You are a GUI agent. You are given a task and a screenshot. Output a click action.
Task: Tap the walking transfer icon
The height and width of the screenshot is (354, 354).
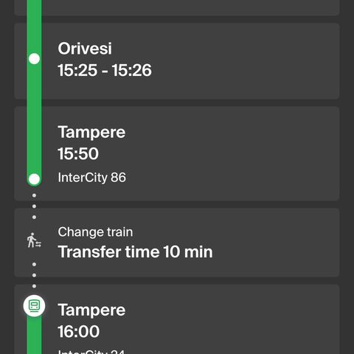(34, 240)
